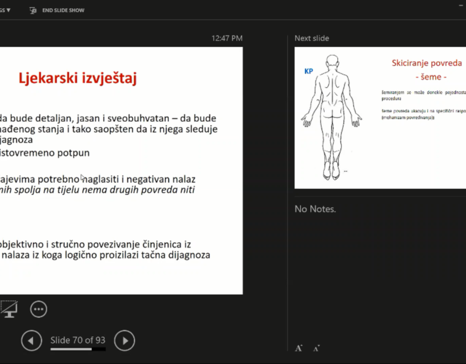
Task: Minimize the presenter view window
Action: [461, 5]
